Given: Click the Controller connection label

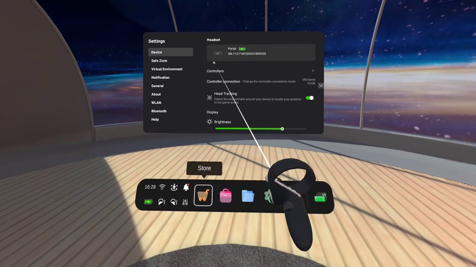Looking at the screenshot, I should 223,81.
